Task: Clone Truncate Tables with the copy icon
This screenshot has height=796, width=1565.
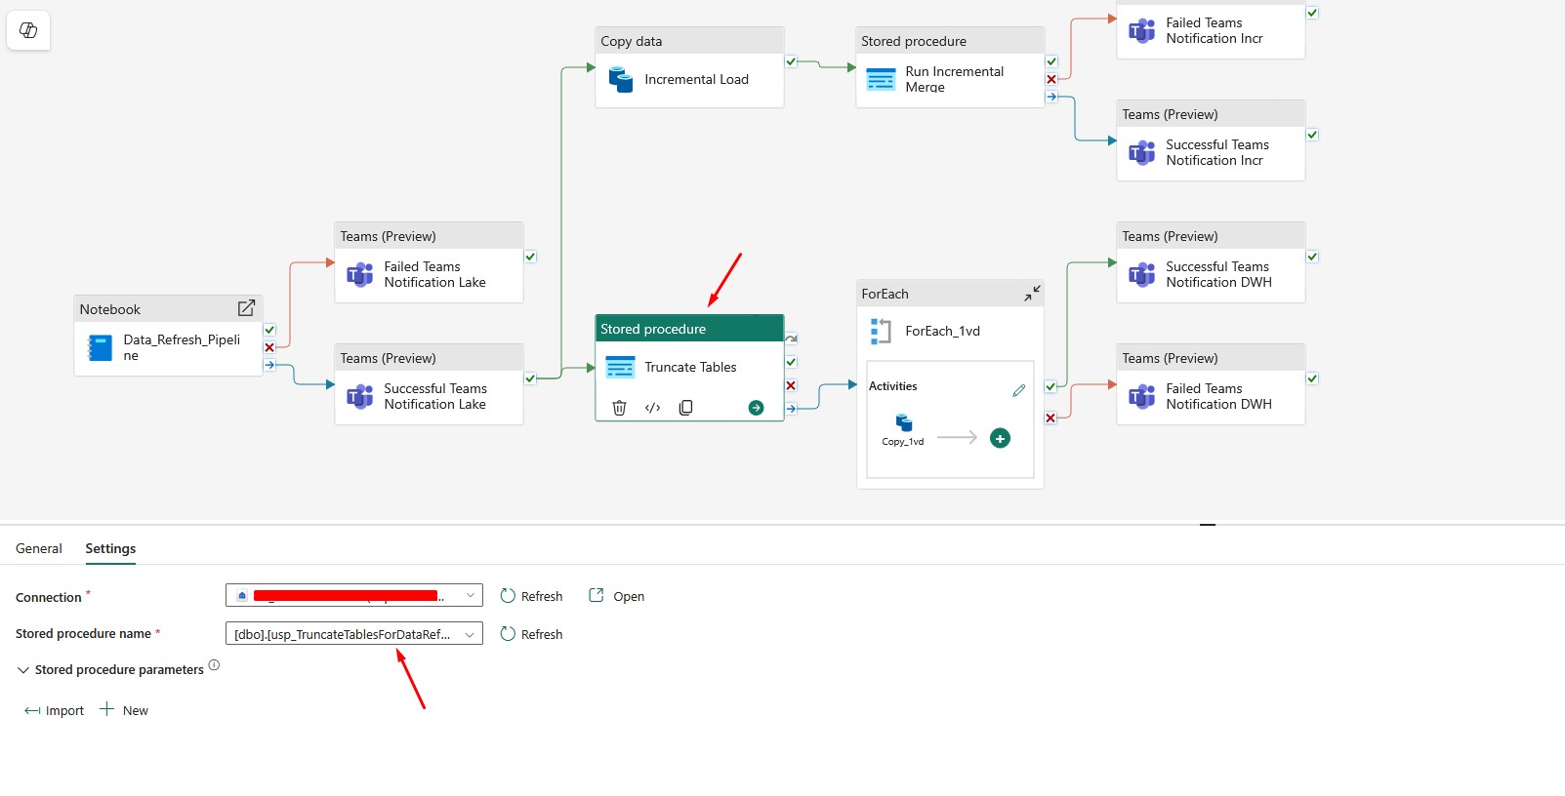Action: click(x=686, y=408)
